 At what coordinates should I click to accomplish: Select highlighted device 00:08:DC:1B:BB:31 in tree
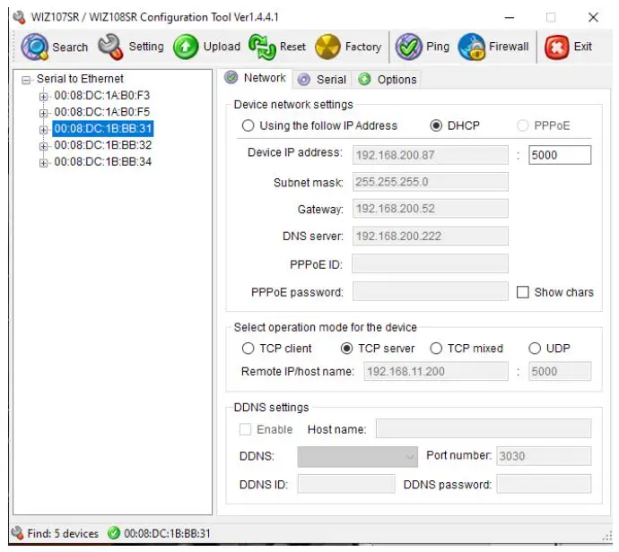[102, 128]
